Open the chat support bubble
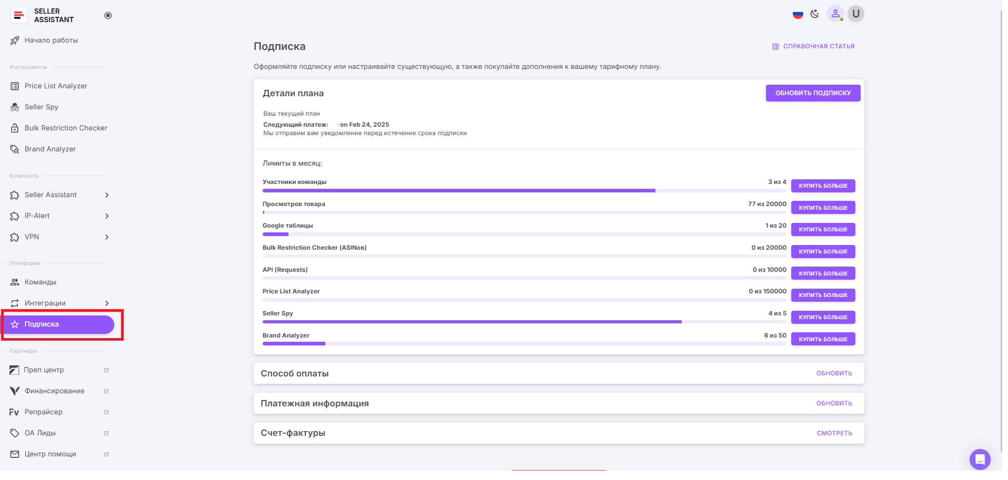 [980, 459]
